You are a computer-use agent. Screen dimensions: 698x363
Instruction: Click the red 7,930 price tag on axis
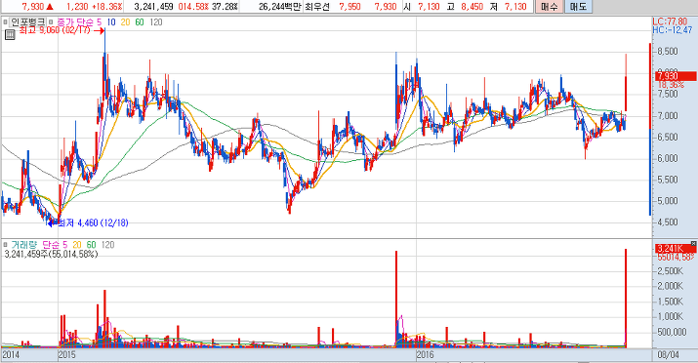676,76
